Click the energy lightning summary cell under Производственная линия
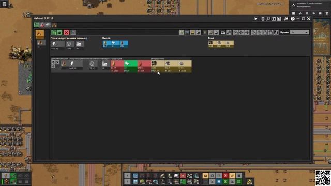 [57, 45]
